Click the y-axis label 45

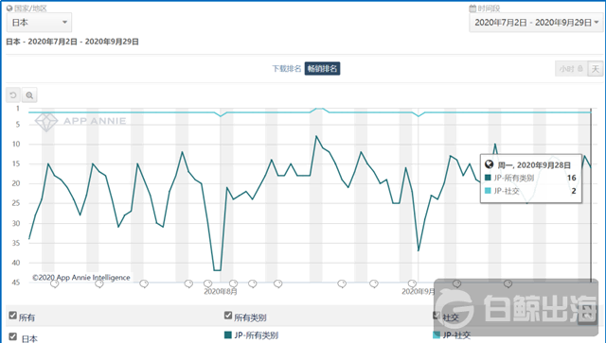pos(16,283)
